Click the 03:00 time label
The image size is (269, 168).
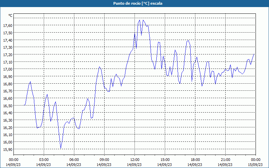coord(44,160)
